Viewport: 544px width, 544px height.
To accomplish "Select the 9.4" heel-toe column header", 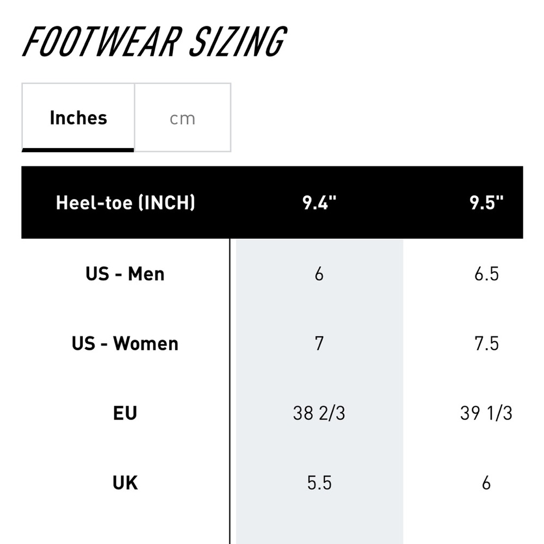I will coord(319,202).
